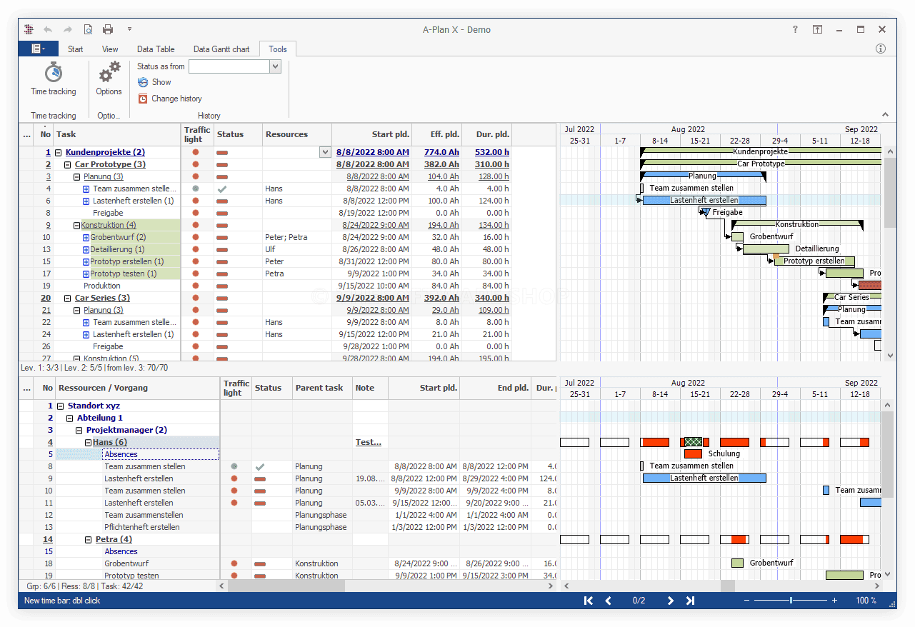Open the quick access toolbar customize arrow
The image size is (915, 627).
[x=129, y=29]
